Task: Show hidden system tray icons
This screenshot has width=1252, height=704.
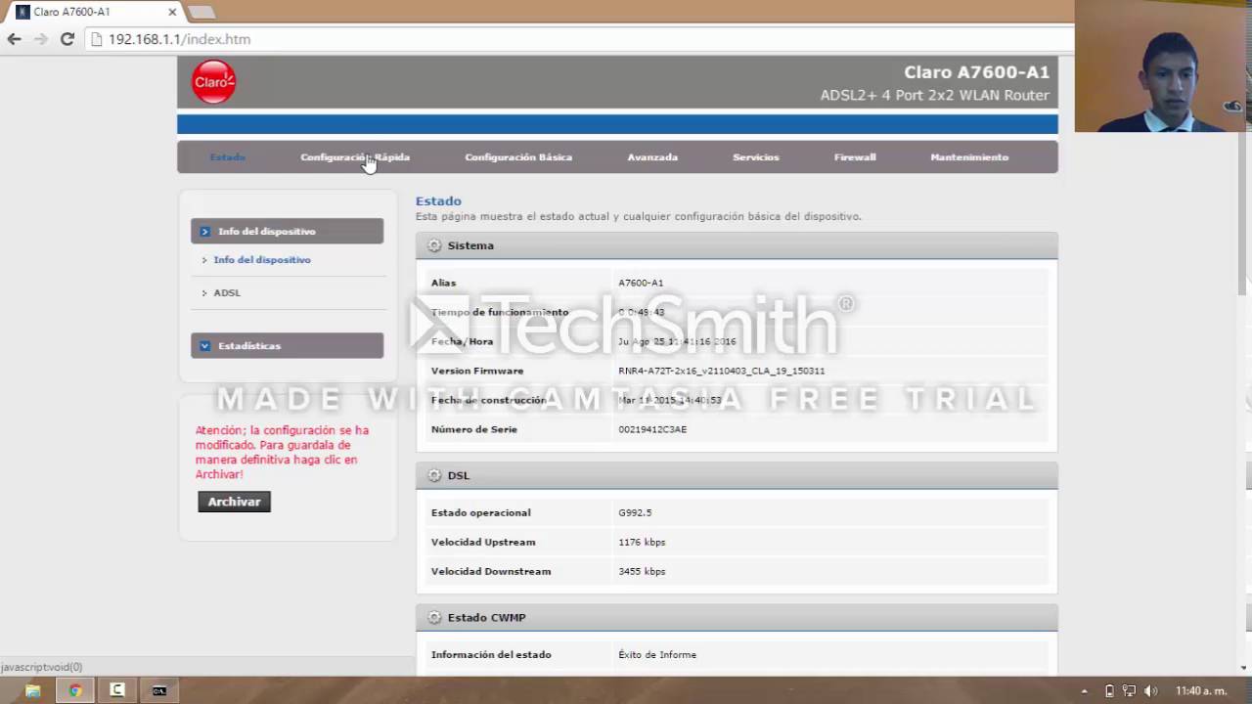Action: pos(1084,691)
